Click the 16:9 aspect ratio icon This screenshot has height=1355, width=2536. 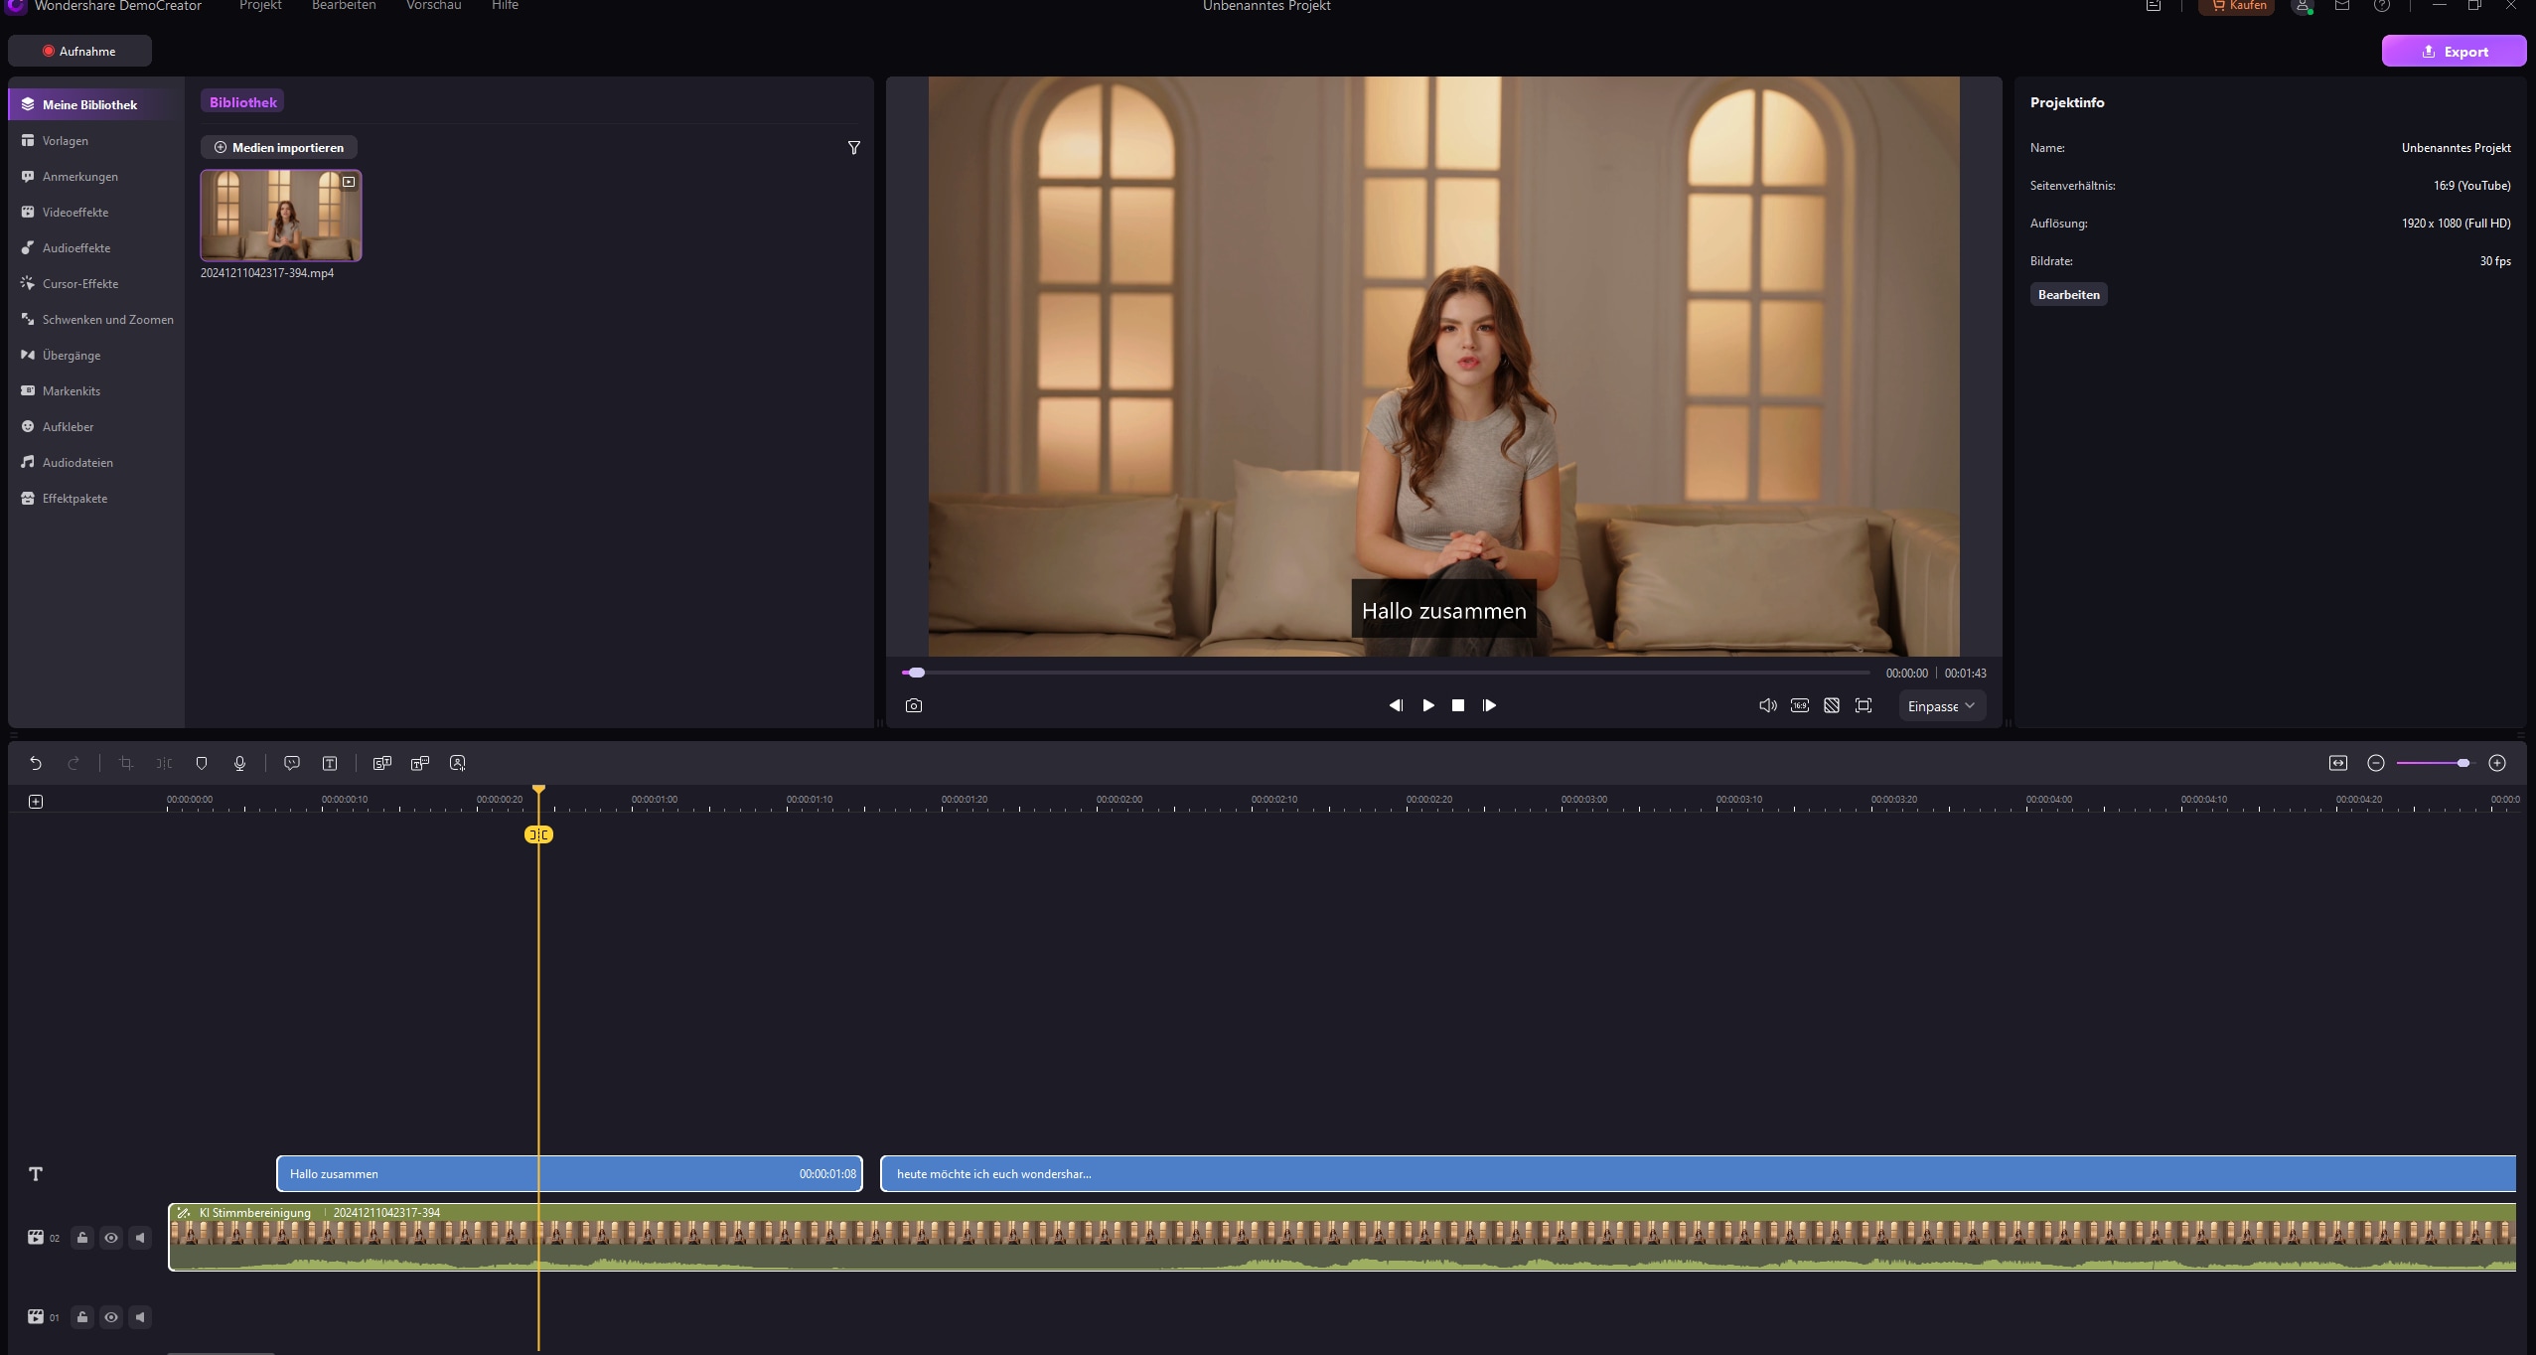1800,705
